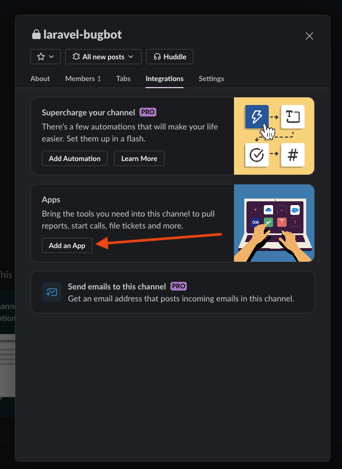
Task: Click the laravel-bugbot channel title
Action: coord(83,35)
